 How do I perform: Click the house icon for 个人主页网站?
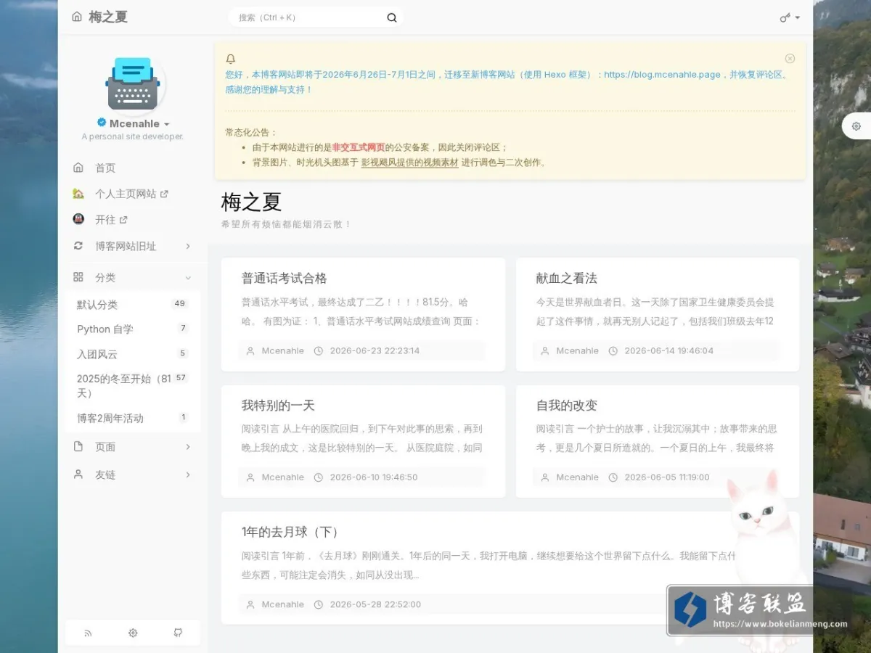[x=78, y=194]
